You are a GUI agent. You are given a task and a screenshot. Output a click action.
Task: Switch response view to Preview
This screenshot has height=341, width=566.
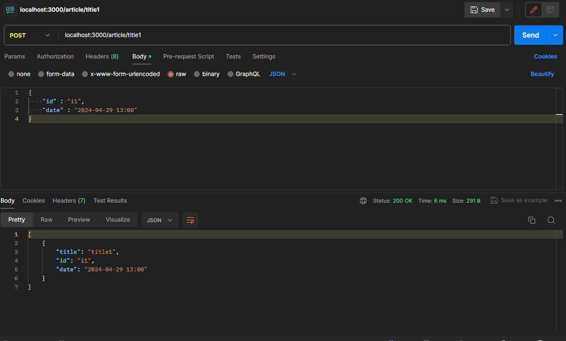pyautogui.click(x=79, y=220)
